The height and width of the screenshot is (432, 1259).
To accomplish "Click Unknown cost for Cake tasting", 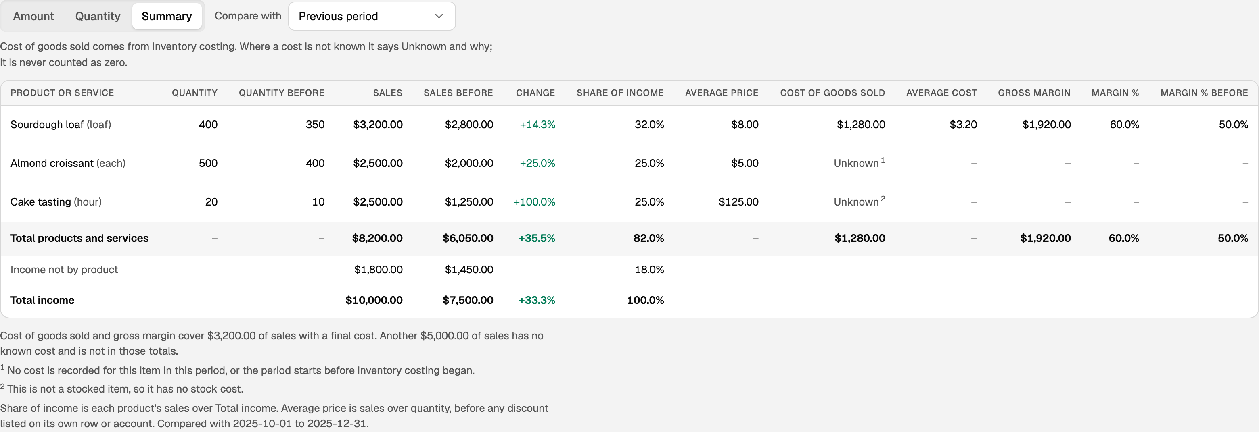I will 859,201.
